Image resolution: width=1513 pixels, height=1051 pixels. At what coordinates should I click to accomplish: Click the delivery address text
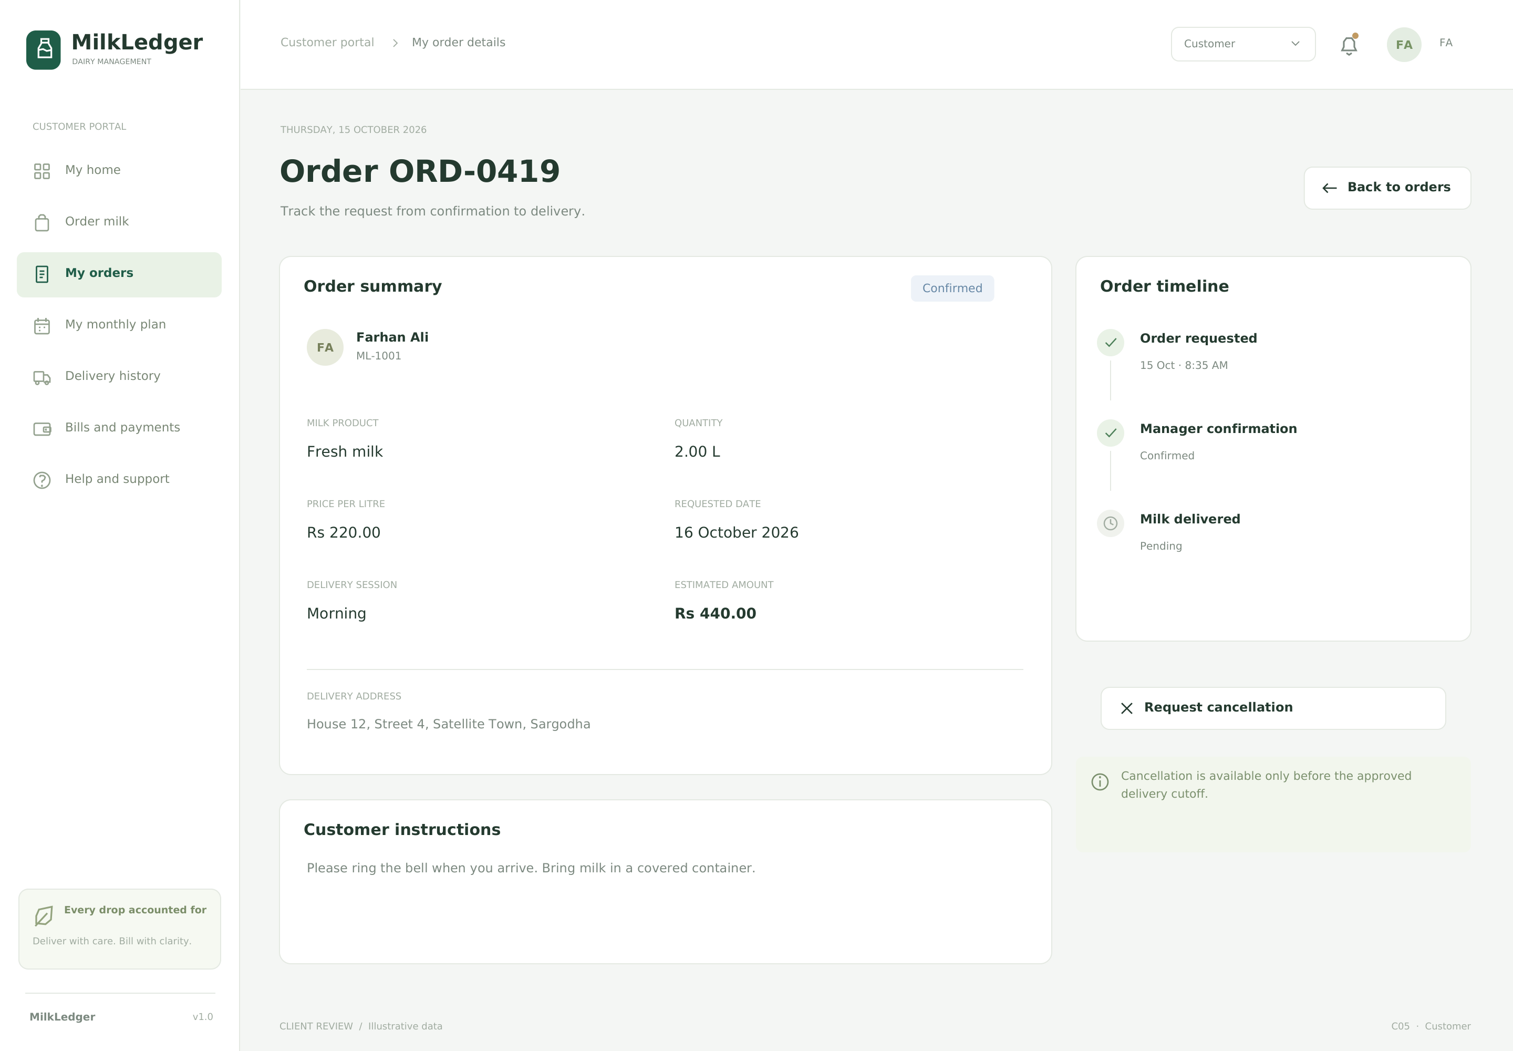[x=448, y=724]
